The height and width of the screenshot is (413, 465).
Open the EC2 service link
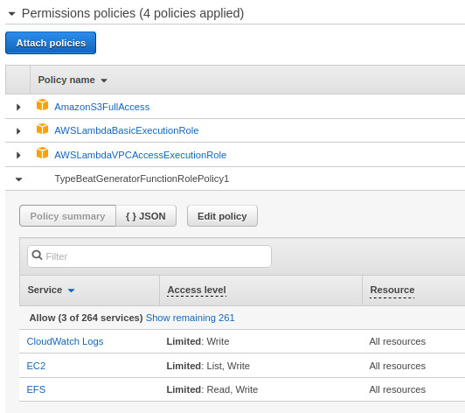(36, 366)
